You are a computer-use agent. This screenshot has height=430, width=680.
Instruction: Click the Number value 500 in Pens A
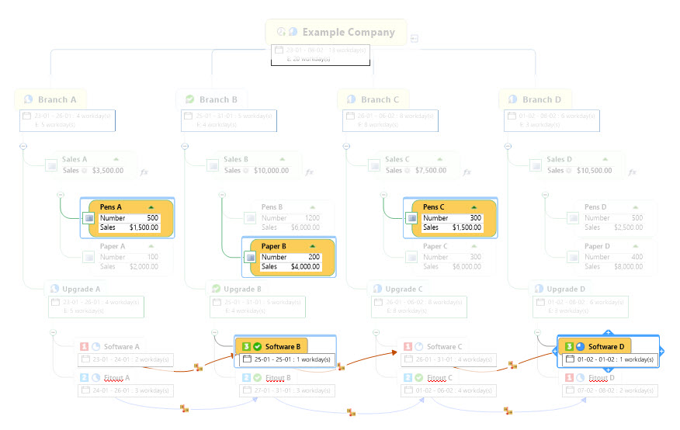152,218
